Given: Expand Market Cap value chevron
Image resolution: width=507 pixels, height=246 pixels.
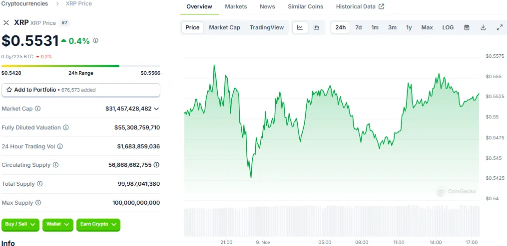Looking at the screenshot, I should pyautogui.click(x=156, y=109).
